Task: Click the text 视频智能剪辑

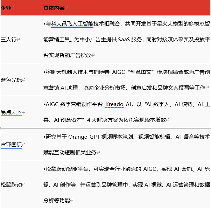Action: pos(154,137)
